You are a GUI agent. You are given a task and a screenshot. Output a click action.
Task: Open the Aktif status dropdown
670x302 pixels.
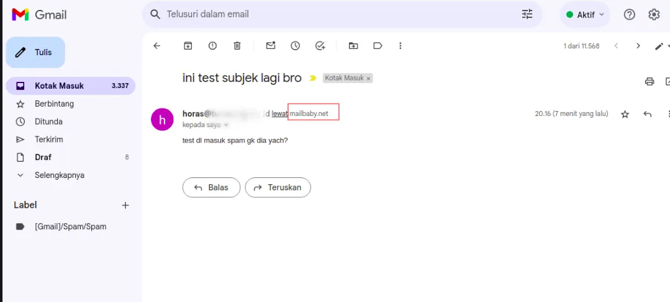tap(585, 14)
